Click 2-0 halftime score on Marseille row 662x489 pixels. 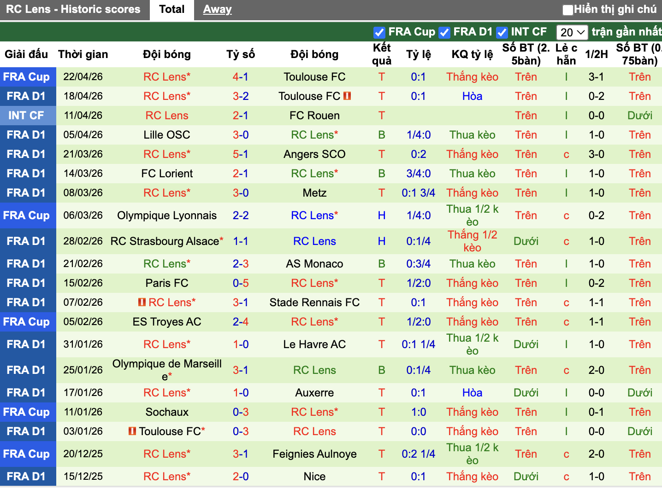coord(596,370)
